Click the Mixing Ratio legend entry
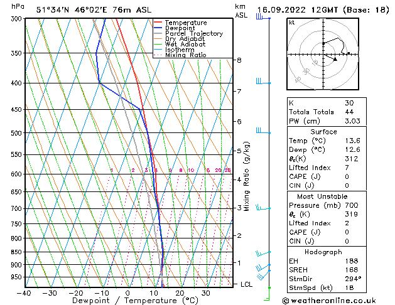The image size is (395, 305). (180, 55)
